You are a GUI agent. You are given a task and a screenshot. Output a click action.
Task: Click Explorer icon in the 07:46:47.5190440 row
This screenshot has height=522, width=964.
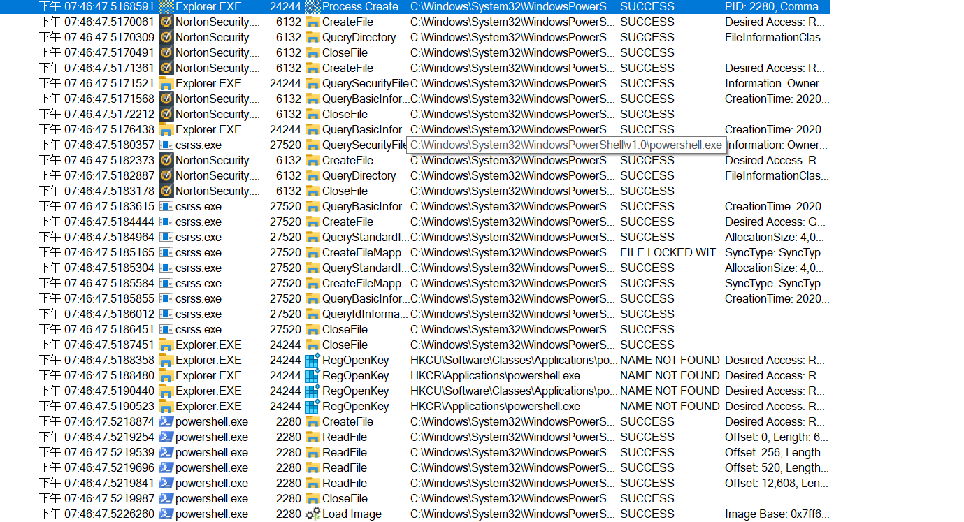coord(166,391)
